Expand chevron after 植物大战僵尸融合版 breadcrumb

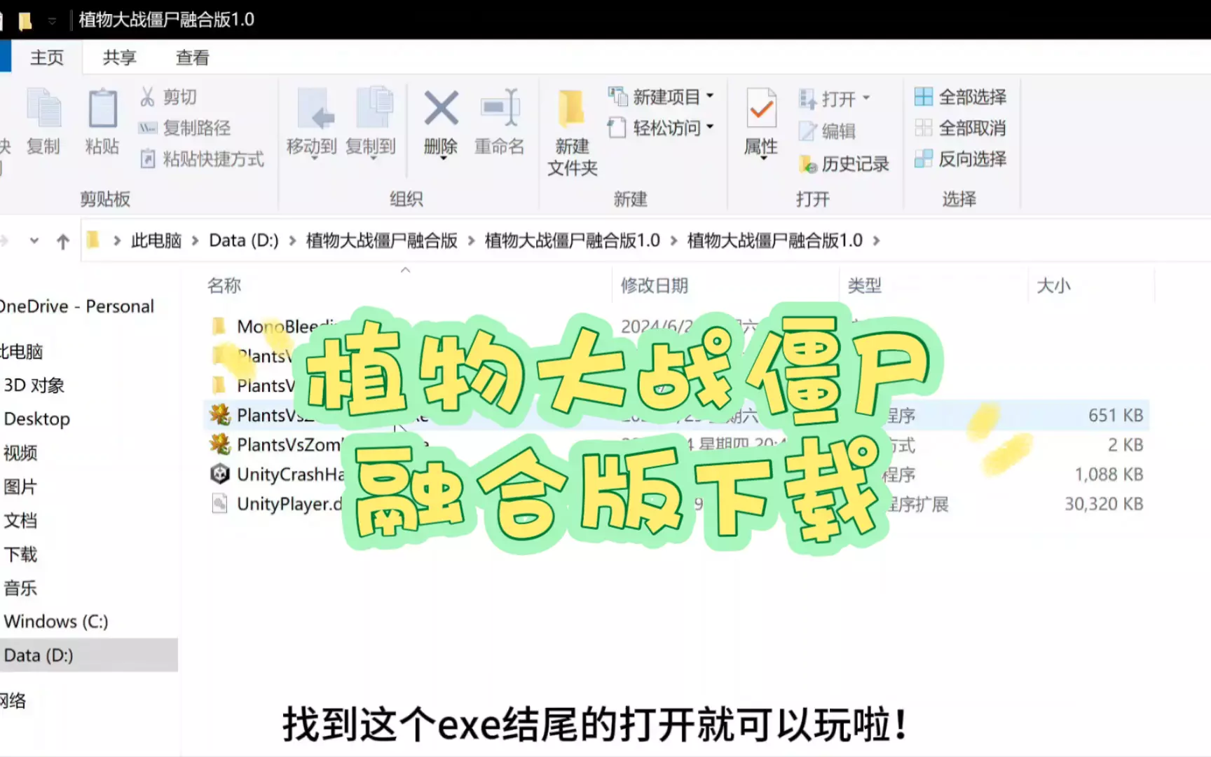tap(471, 241)
